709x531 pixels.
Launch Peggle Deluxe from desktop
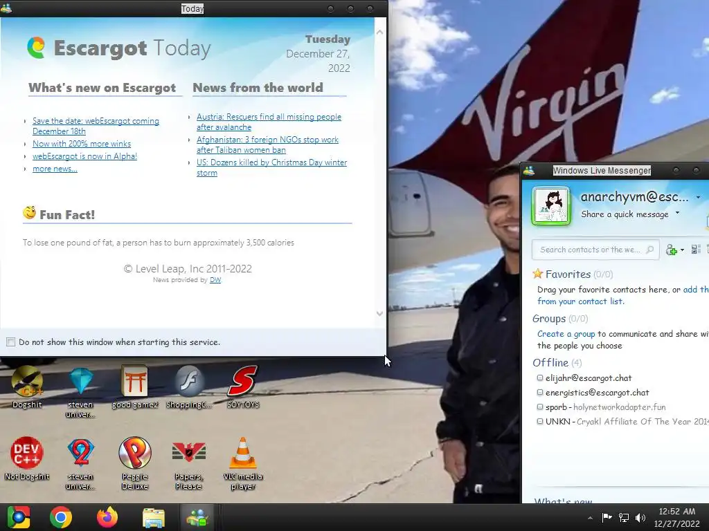pyautogui.click(x=135, y=463)
